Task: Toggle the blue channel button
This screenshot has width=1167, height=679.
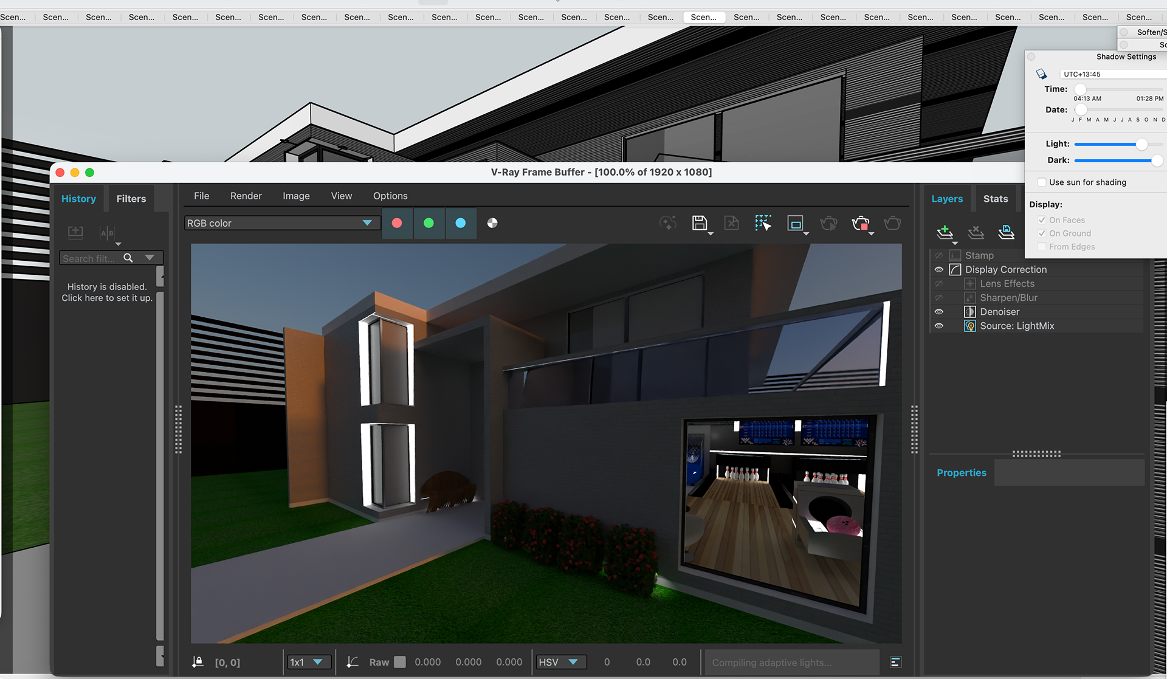Action: pos(460,223)
